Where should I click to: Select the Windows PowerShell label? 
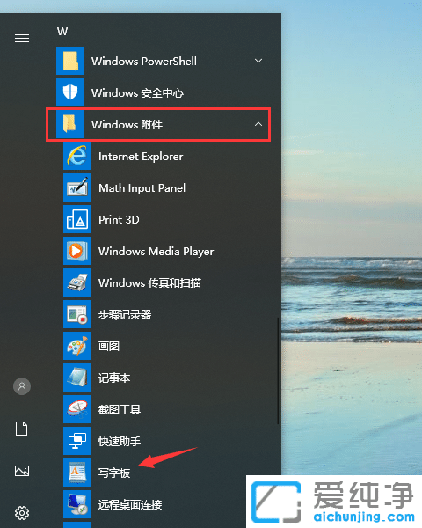tap(144, 62)
